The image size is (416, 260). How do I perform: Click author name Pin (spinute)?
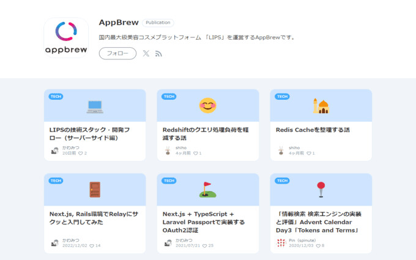click(302, 240)
